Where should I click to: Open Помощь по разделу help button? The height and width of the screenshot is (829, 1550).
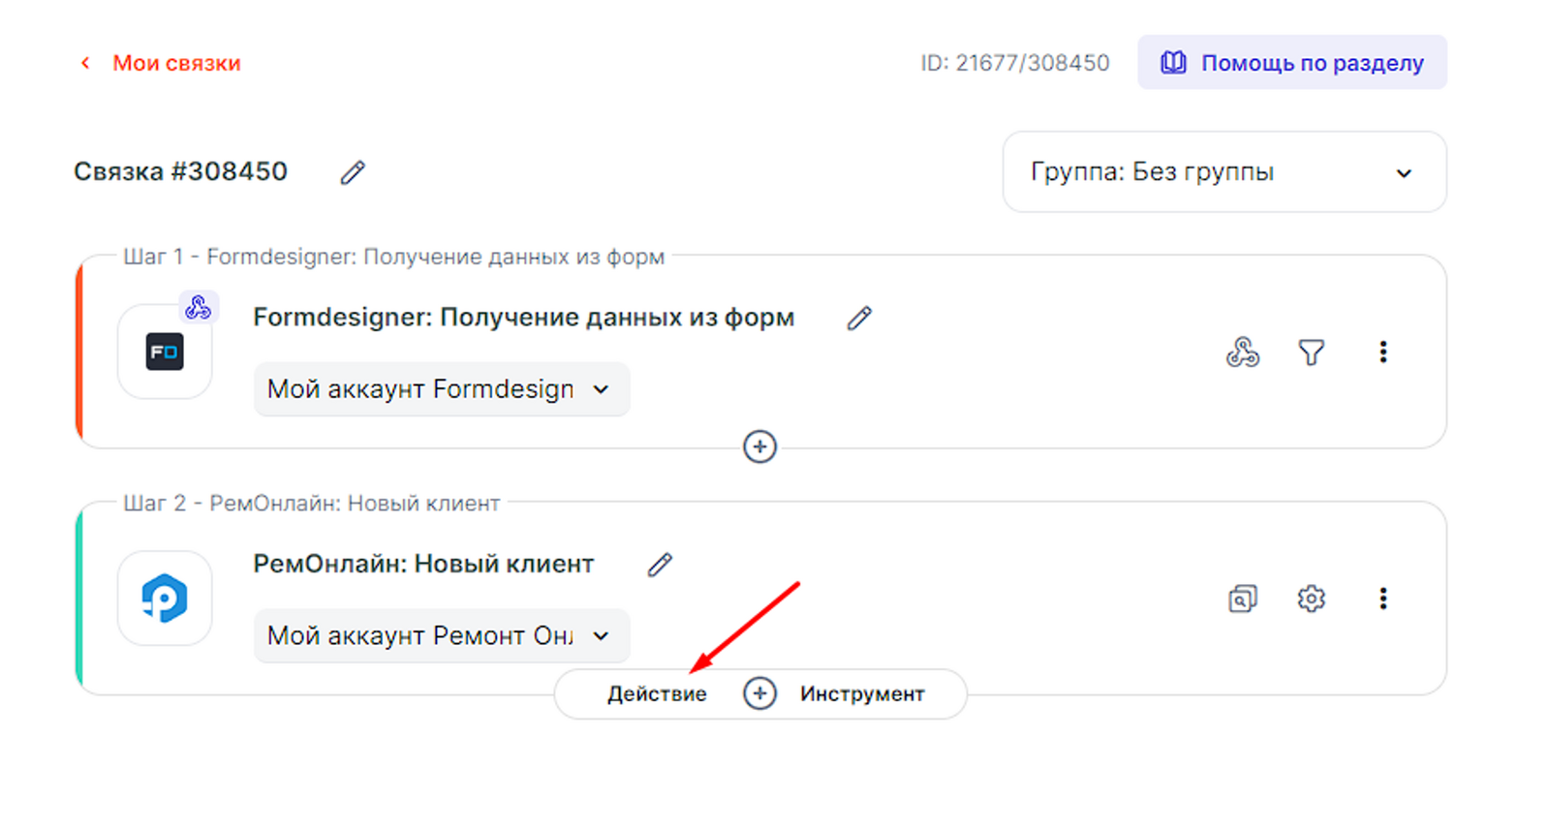1291,63
